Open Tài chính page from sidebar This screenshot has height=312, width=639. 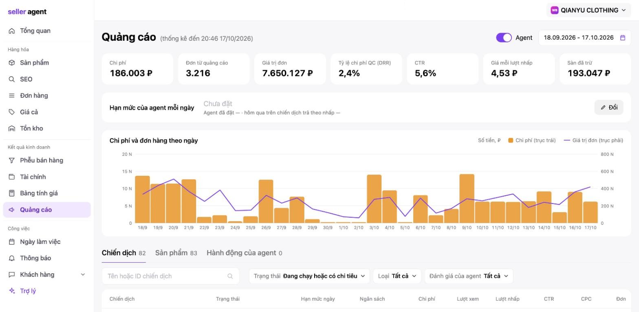(47, 177)
